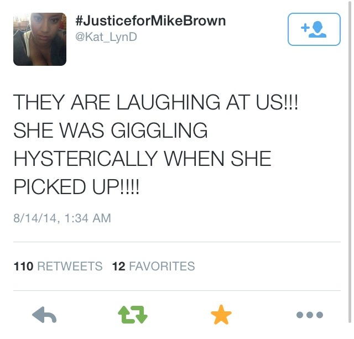Click the vertical scrollbar on the right edge
The image size is (354, 339).
[350, 163]
